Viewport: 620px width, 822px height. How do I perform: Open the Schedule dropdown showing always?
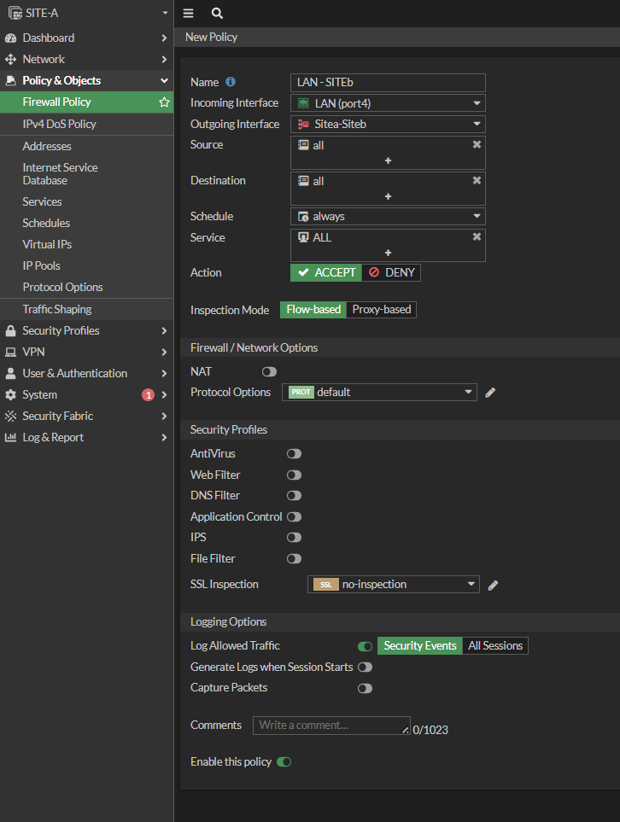tap(388, 217)
